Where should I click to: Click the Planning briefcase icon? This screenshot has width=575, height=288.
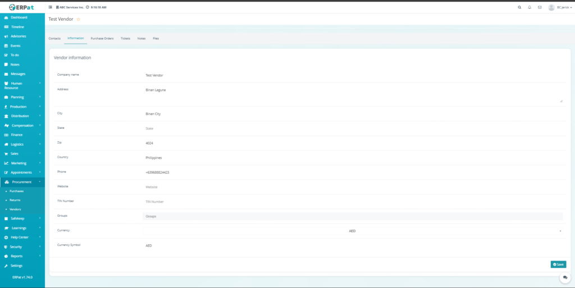point(6,97)
